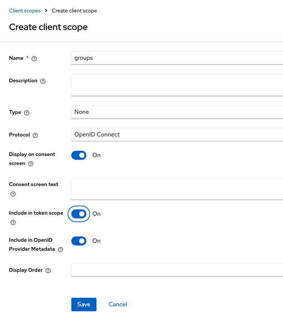This screenshot has height=312, width=283.
Task: Open help tooltip for Type field
Action: [27, 113]
